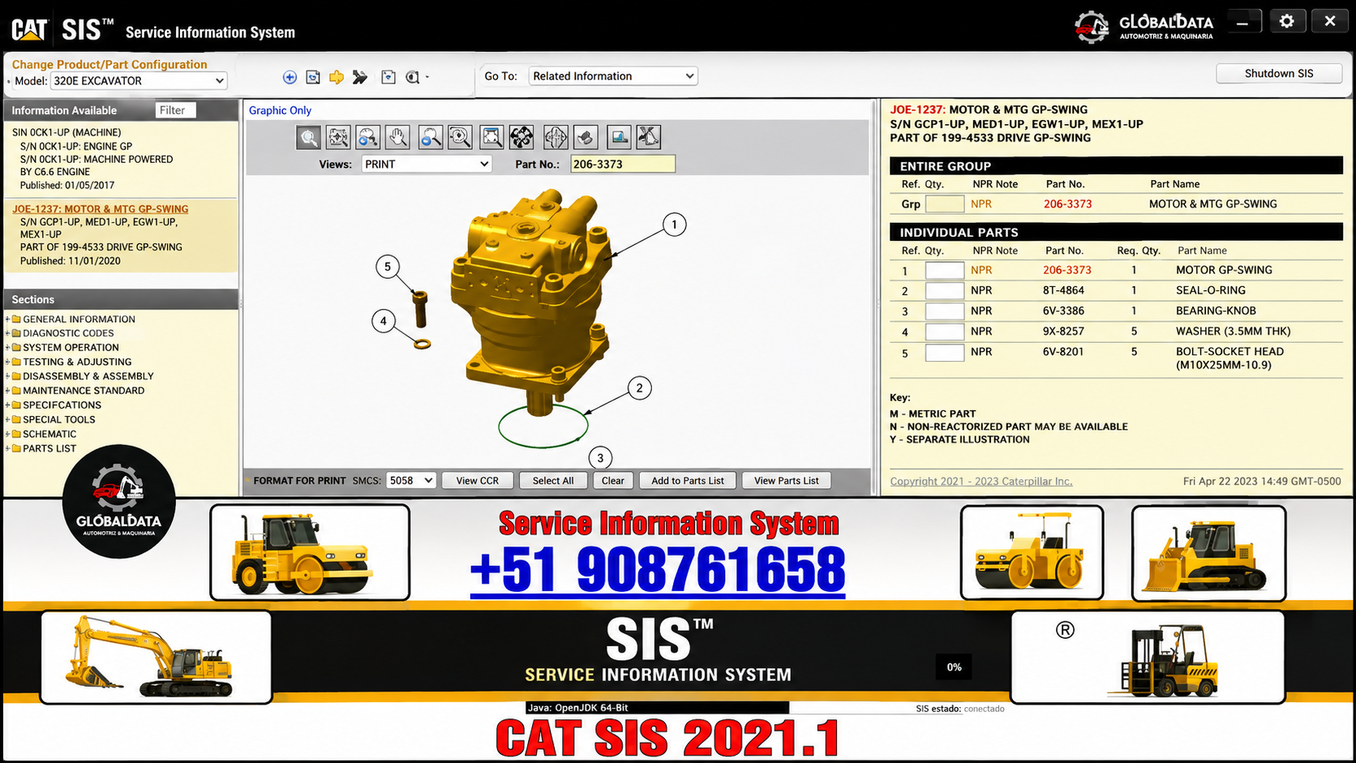The height and width of the screenshot is (763, 1356).
Task: Click callout 2 in the swing motor graphic
Action: click(x=639, y=388)
